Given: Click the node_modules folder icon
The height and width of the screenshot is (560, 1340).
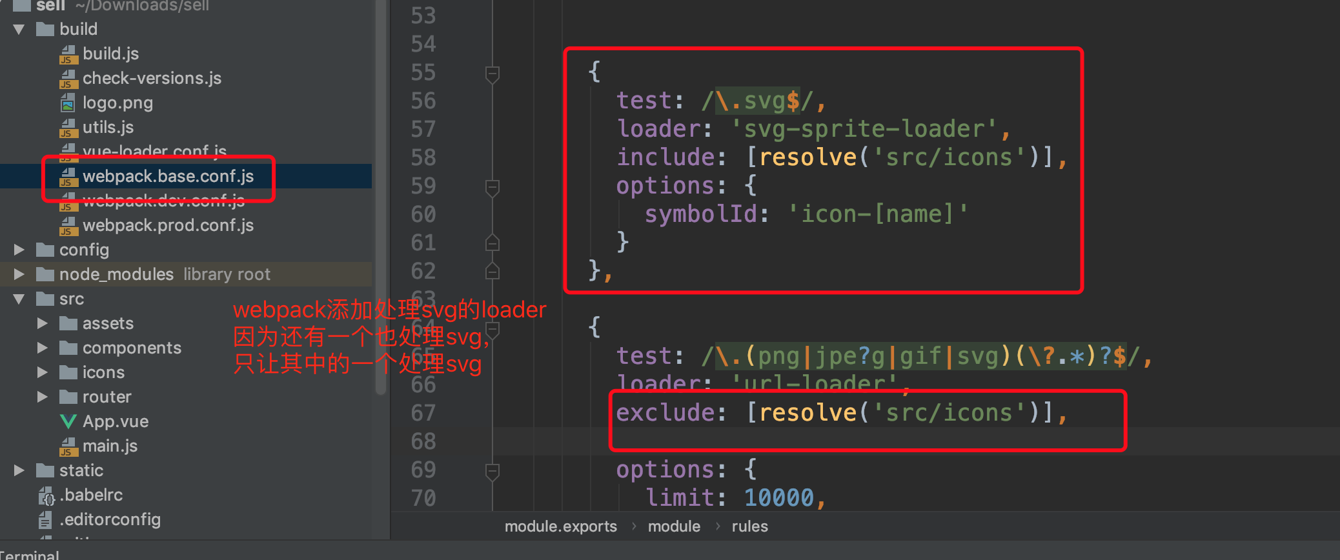Looking at the screenshot, I should click(x=45, y=274).
